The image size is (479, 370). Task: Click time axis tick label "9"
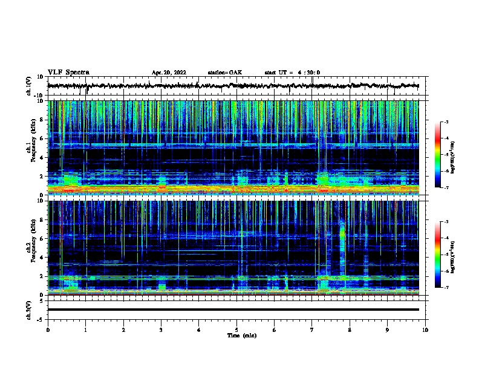point(387,330)
